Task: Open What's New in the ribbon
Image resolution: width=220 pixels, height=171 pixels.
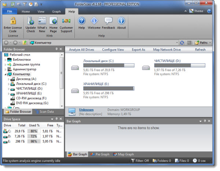Action: tap(42, 21)
